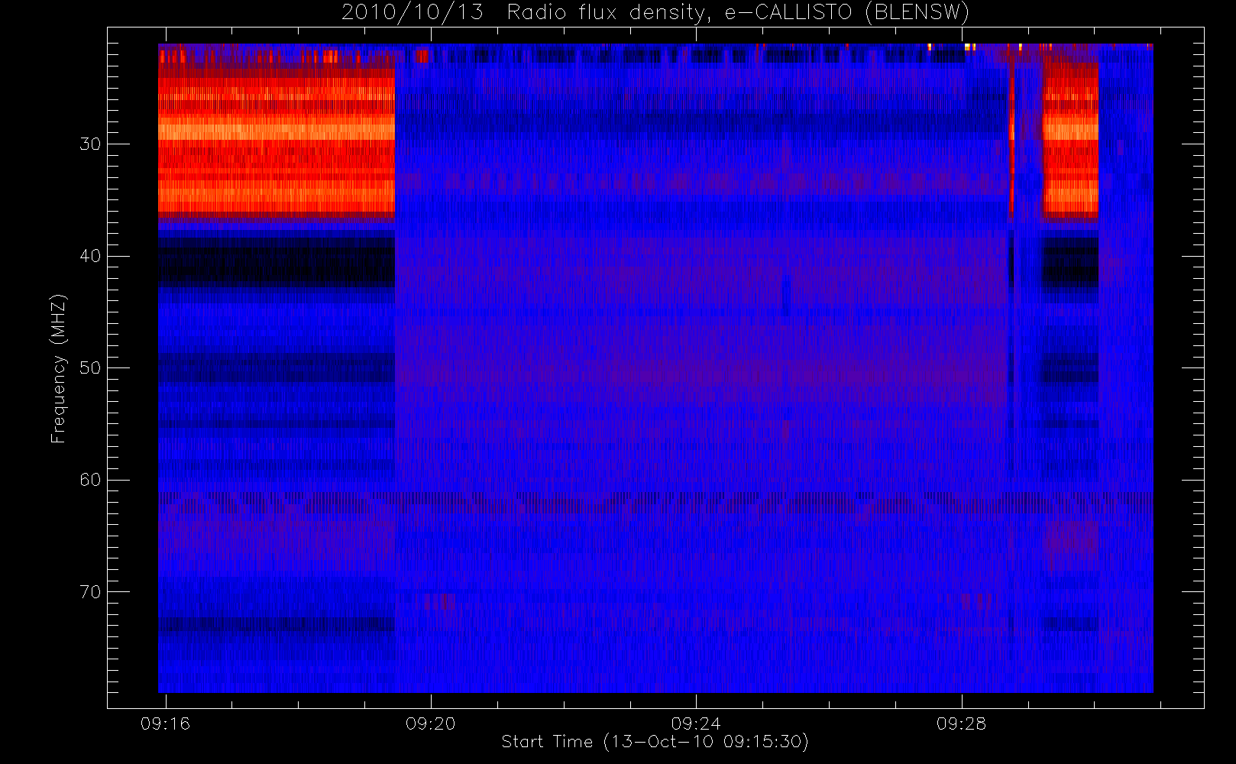Image resolution: width=1236 pixels, height=764 pixels.
Task: Click the 70 MHz axis tick label
Action: (x=90, y=591)
